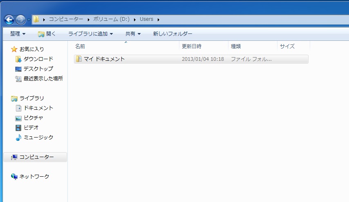Click the お気に入り star icon

pyautogui.click(x=14, y=49)
